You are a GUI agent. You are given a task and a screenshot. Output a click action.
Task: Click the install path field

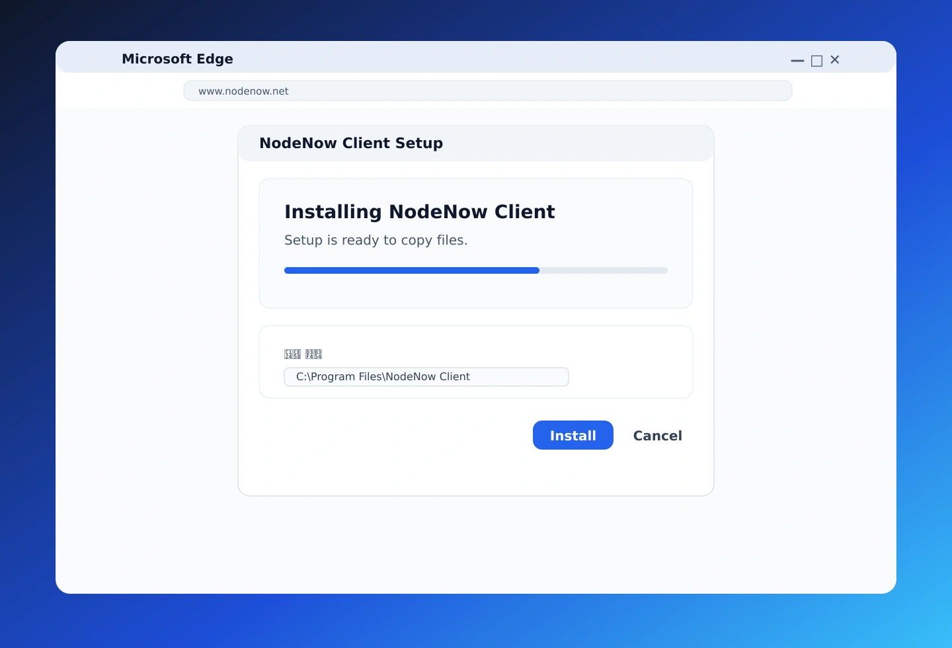tap(426, 377)
